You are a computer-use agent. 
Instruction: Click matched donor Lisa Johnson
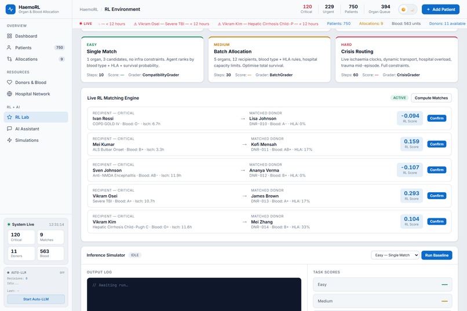tap(262, 119)
